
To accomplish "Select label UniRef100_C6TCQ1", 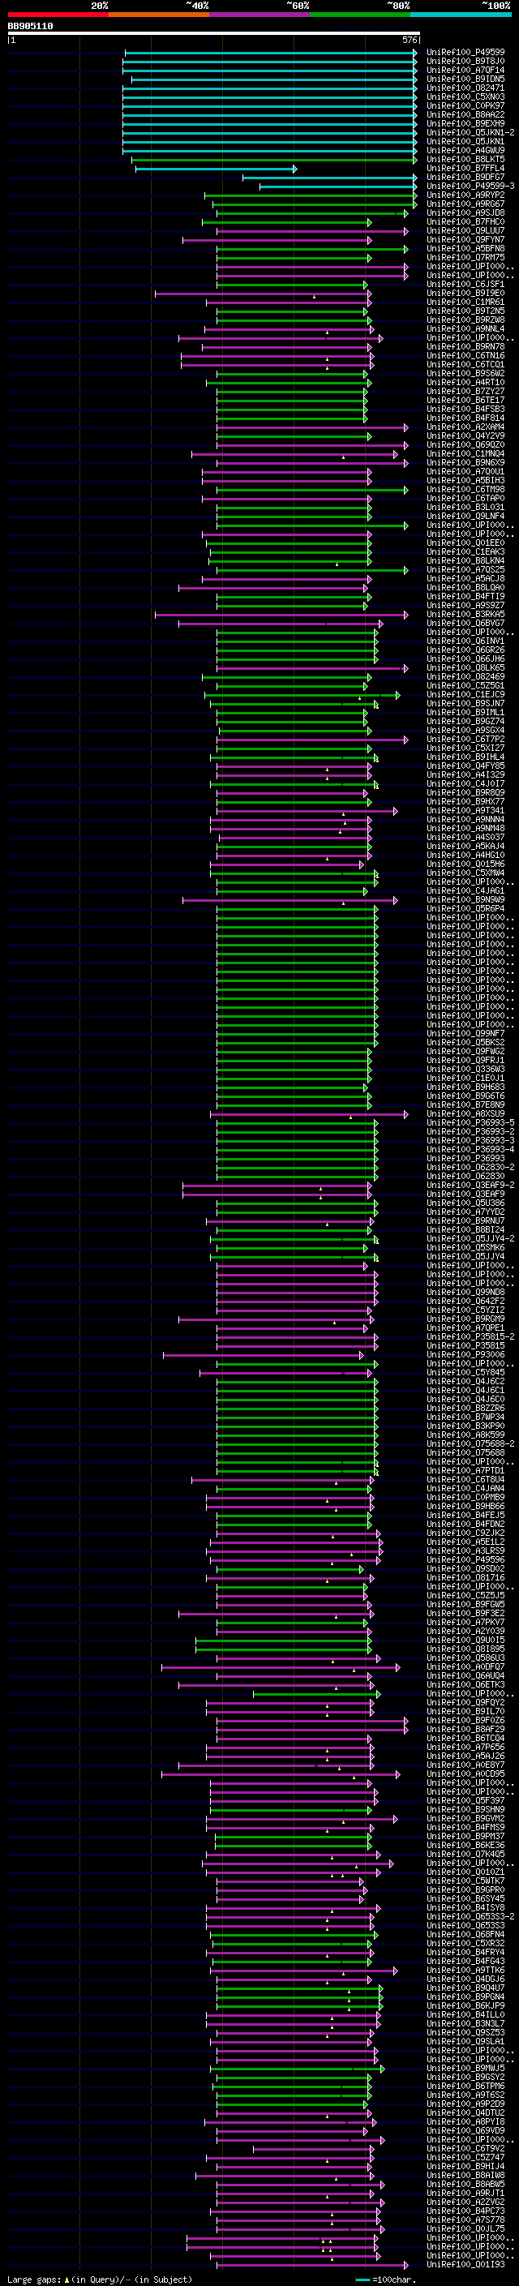I will [465, 364].
